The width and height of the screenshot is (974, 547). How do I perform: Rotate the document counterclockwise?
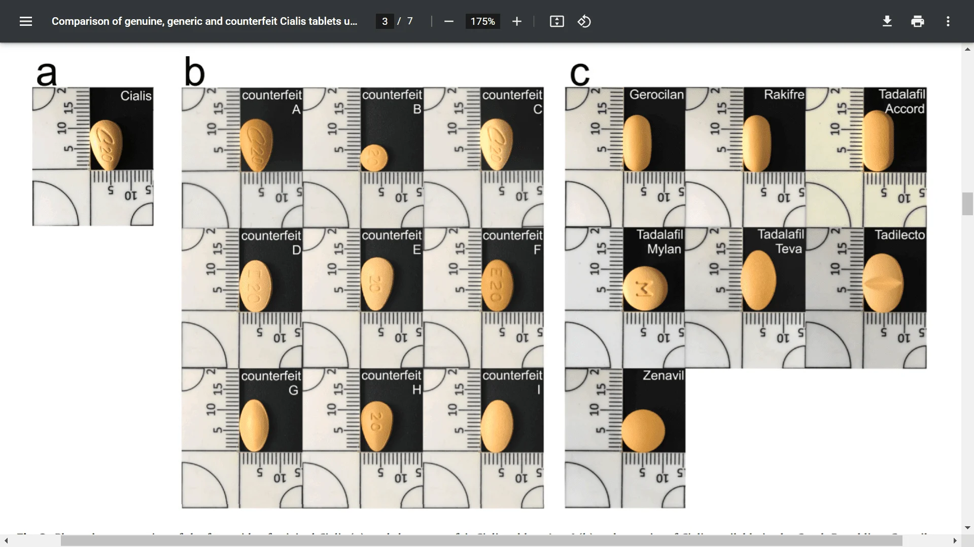[x=584, y=21]
